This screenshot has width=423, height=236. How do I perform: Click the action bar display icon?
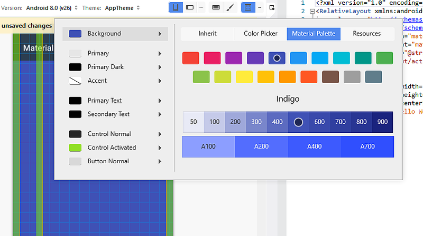pos(216,7)
